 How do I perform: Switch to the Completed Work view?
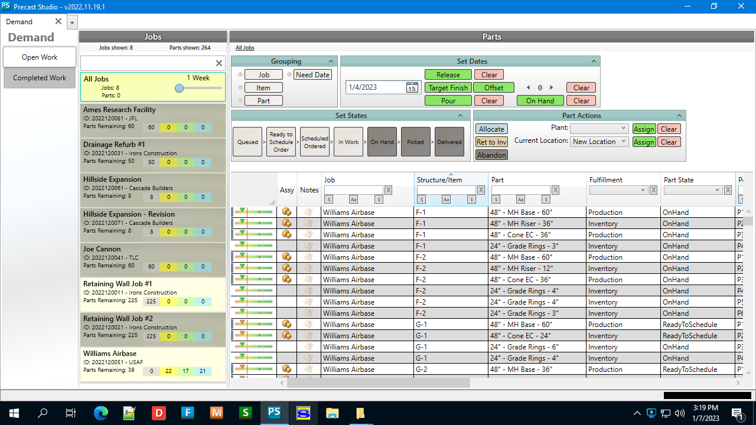40,78
